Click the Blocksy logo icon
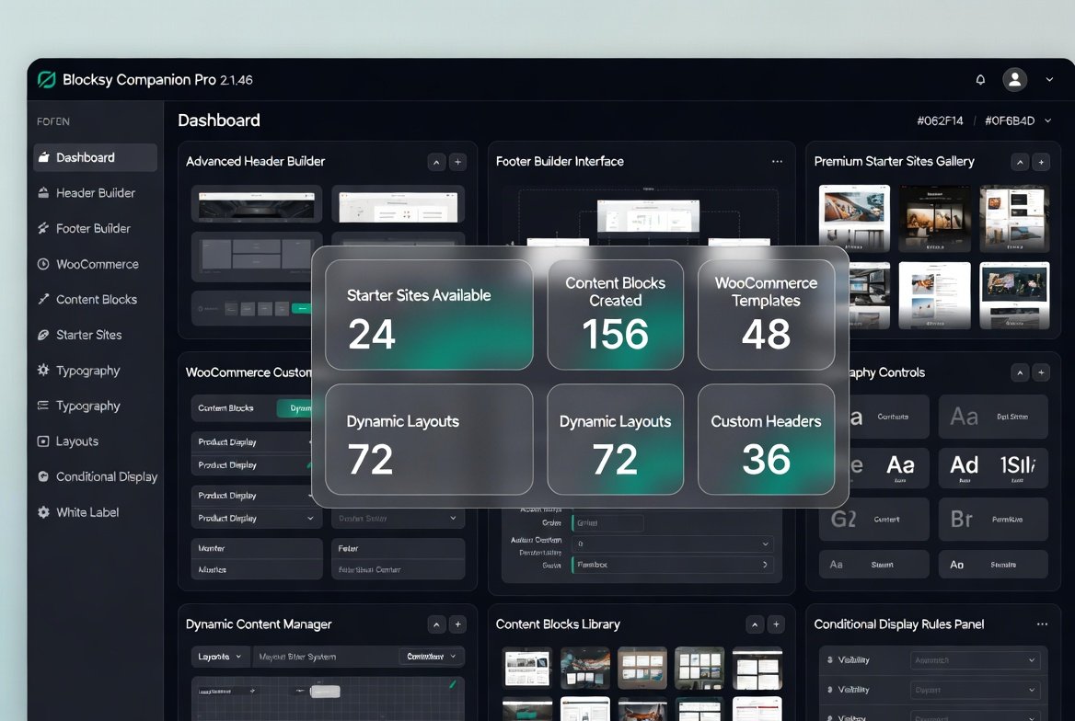 (x=47, y=79)
